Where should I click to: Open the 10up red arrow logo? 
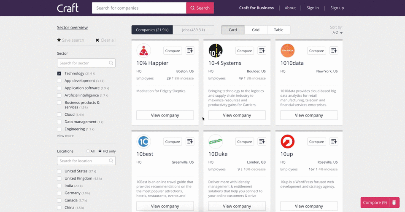pos(287,142)
